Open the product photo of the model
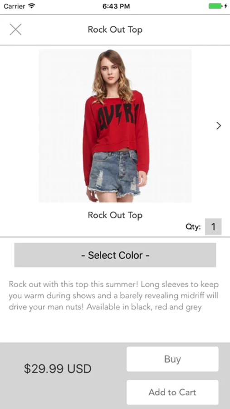Image resolution: width=230 pixels, height=409 pixels. pos(115,126)
